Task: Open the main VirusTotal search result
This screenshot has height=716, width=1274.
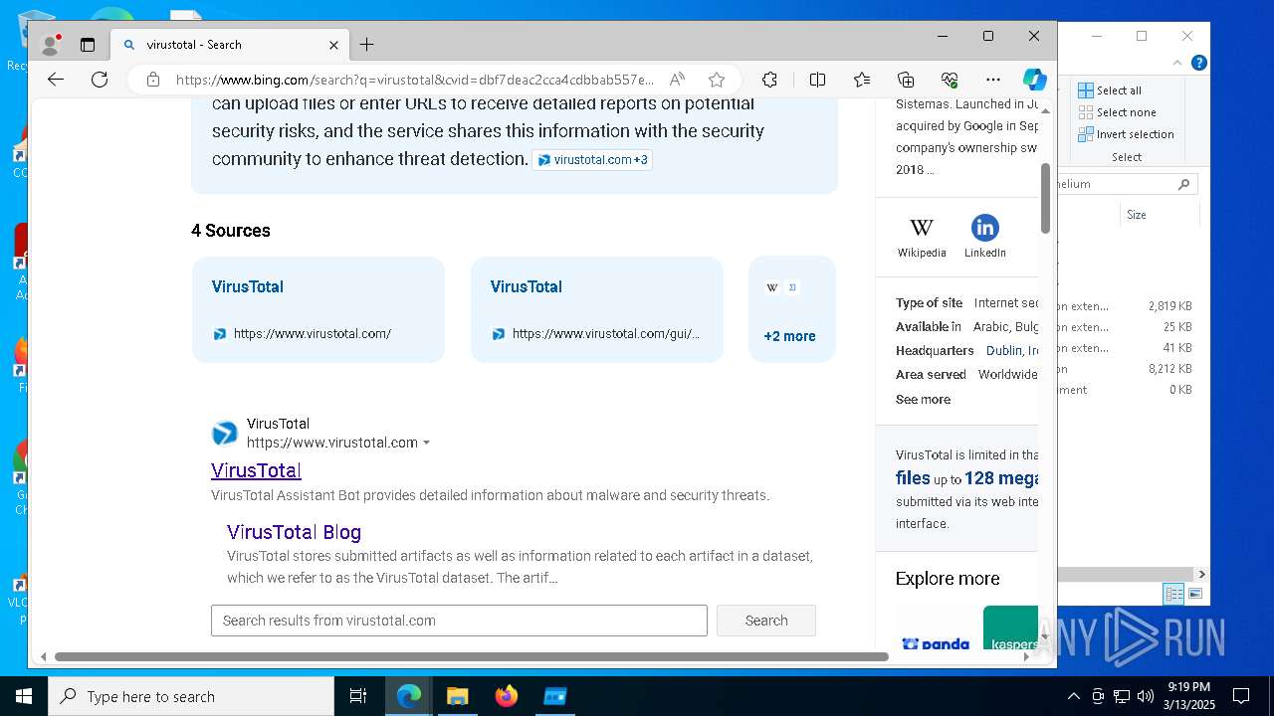Action: pyautogui.click(x=256, y=470)
